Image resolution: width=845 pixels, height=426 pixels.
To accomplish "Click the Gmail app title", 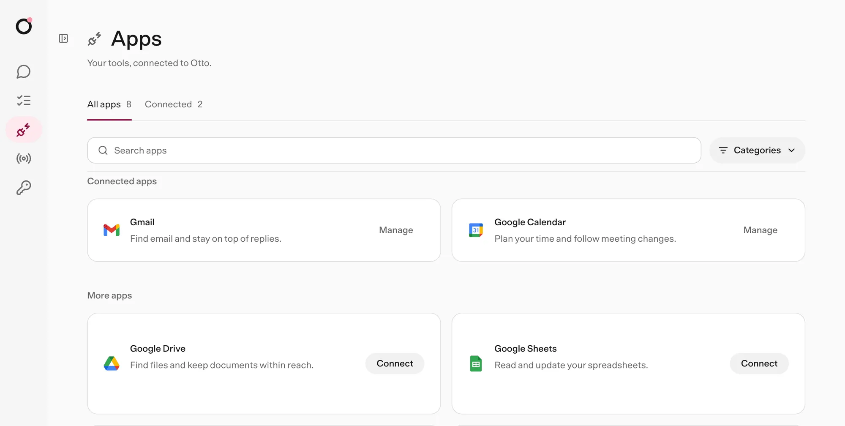I will coord(142,222).
